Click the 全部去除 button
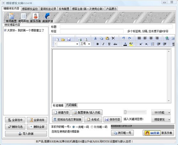Viewport: 178px width, 145px height. click(x=37, y=120)
